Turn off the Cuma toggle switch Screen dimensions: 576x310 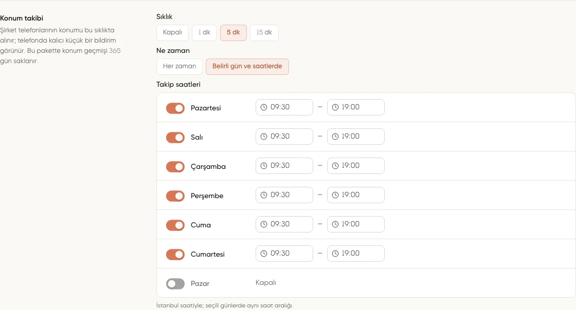(175, 225)
